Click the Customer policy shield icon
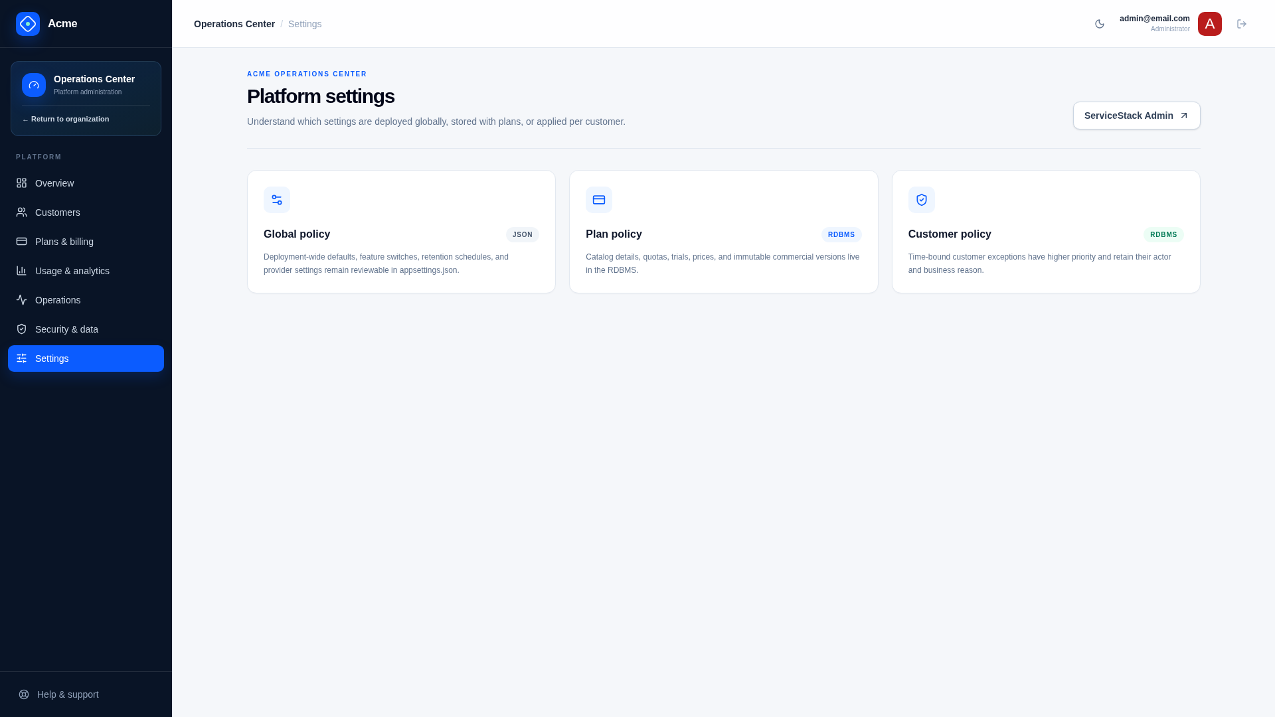Image resolution: width=1275 pixels, height=717 pixels. [922, 200]
